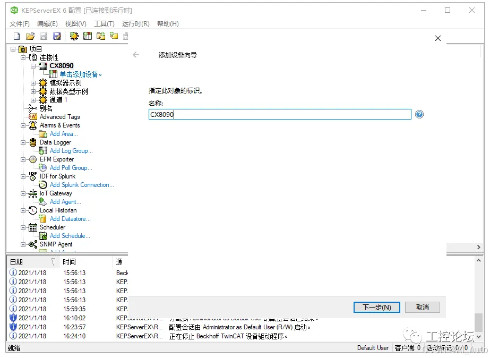
Task: Click the Local Historian clock icon
Action: coord(33,210)
